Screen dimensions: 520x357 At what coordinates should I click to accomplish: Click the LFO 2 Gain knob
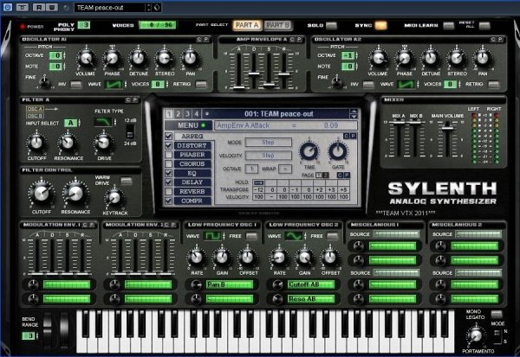304,258
